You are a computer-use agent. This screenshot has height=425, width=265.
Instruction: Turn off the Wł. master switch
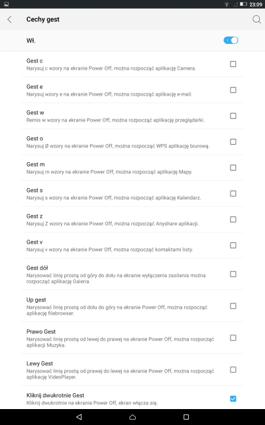point(231,41)
